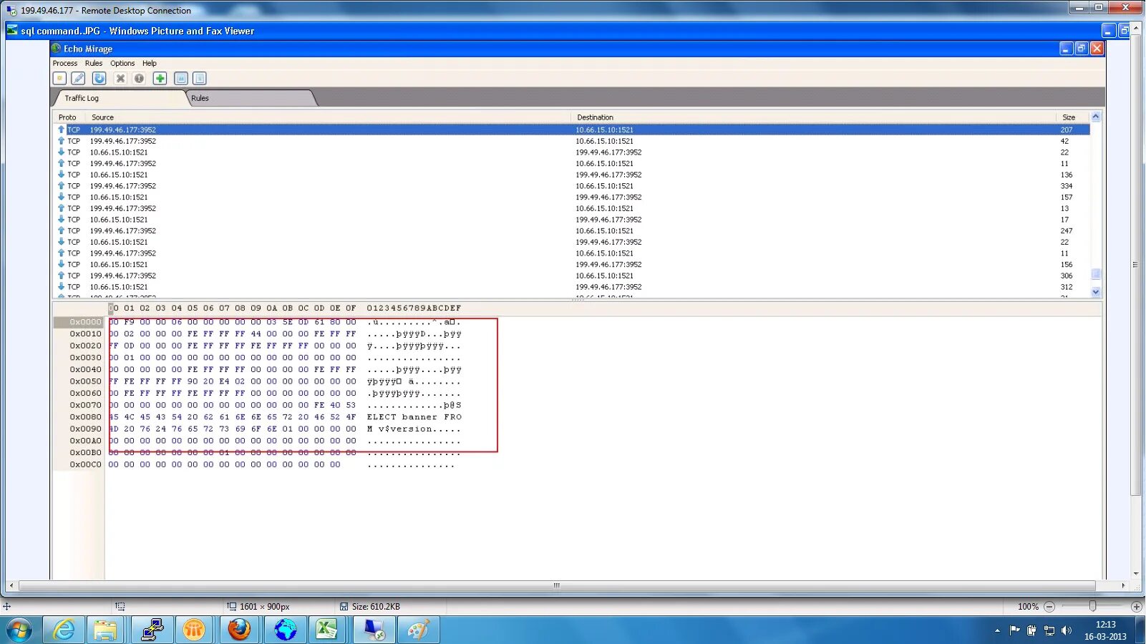1146x644 pixels.
Task: Select the traffic row with size 306
Action: click(573, 275)
